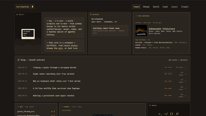Click the '>_' prompt glyph in noise panel

[x=160, y=114]
